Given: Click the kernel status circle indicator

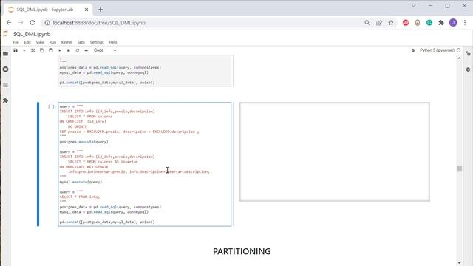Looking at the screenshot, I should pyautogui.click(x=458, y=50).
